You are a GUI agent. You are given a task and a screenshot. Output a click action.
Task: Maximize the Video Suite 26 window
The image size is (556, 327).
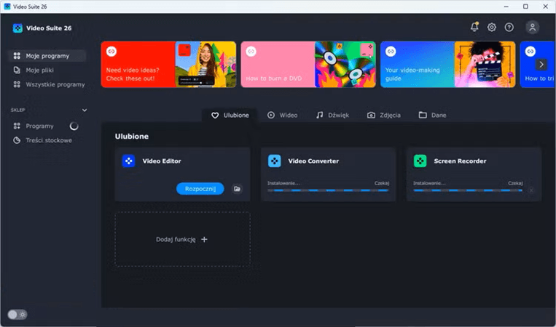(x=525, y=7)
